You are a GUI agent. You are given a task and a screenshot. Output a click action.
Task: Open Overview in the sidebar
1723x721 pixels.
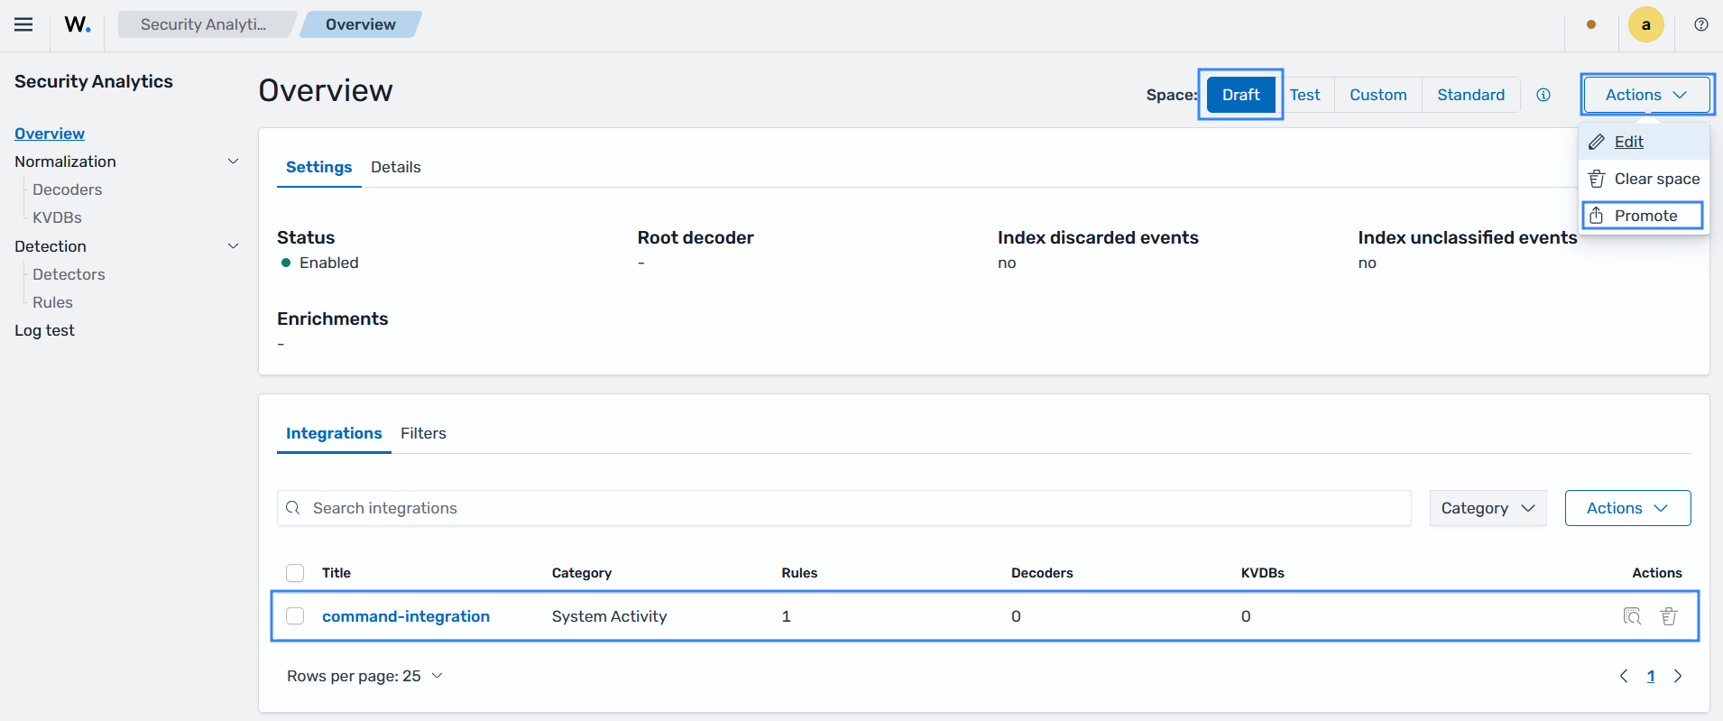click(50, 134)
